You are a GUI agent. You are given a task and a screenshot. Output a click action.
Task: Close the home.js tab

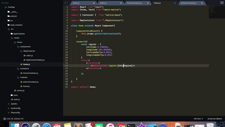pyautogui.click(x=94, y=3)
